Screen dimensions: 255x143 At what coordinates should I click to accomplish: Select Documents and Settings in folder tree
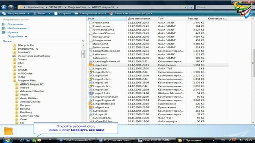pyautogui.click(x=33, y=56)
